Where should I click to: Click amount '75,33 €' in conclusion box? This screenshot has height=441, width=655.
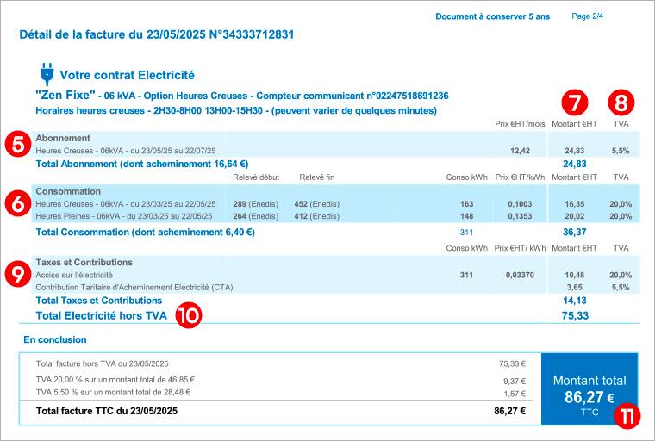click(512, 363)
